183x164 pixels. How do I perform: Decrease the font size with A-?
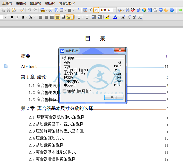(129, 17)
